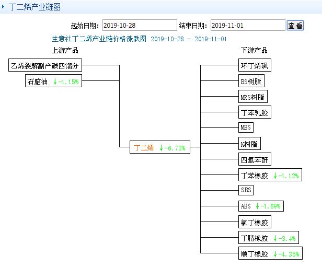322x268 pixels.
Task: Click the -1.89% value beside ABS
Action: click(x=270, y=206)
